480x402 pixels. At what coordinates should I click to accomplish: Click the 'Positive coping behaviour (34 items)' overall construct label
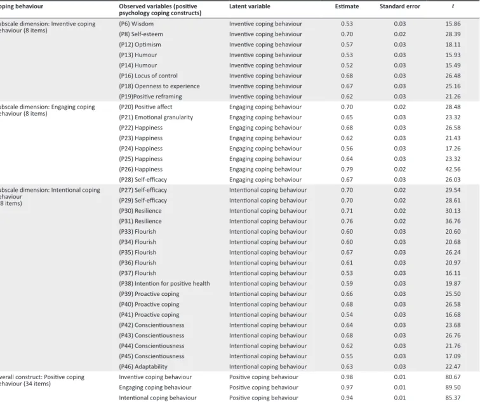(x=42, y=380)
